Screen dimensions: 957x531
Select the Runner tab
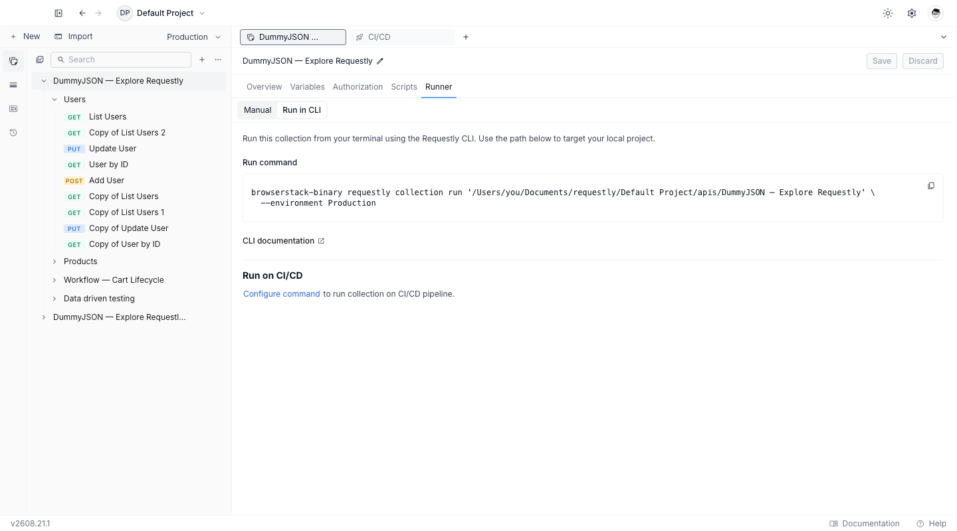(439, 87)
